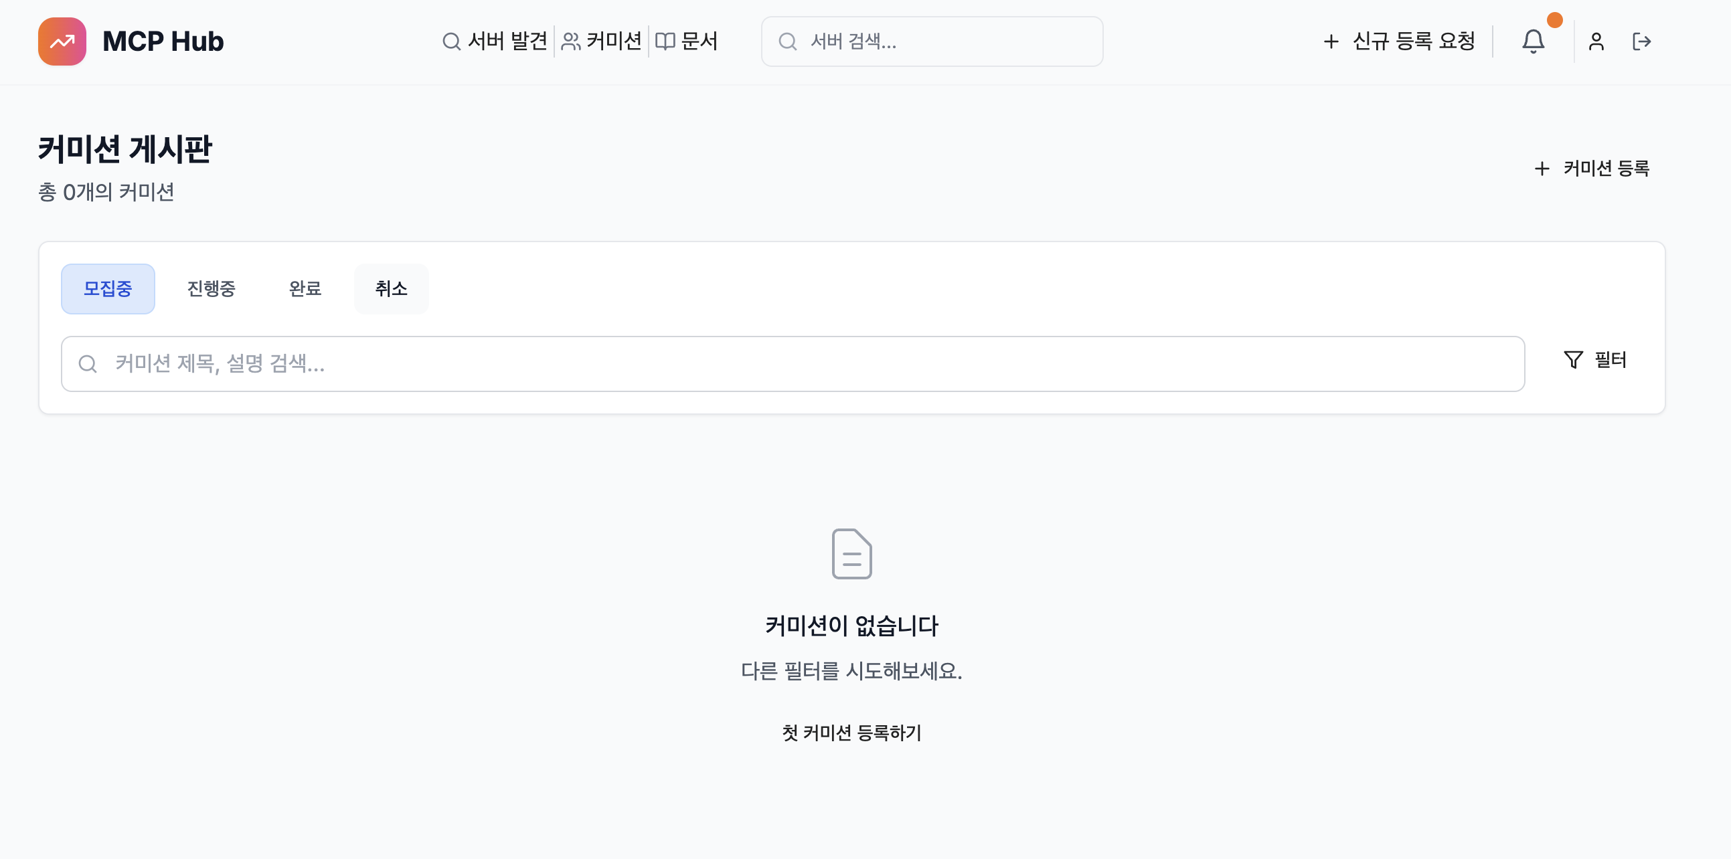This screenshot has height=859, width=1731.
Task: Open the 커미션 nav menu item
Action: (614, 41)
